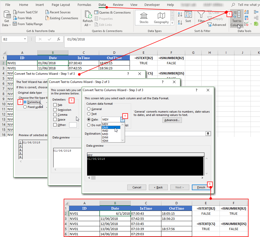Image resolution: width=260 pixels, height=237 pixels.
Task: Click Help question mark in Step 3 wizard
Action: click(196, 90)
